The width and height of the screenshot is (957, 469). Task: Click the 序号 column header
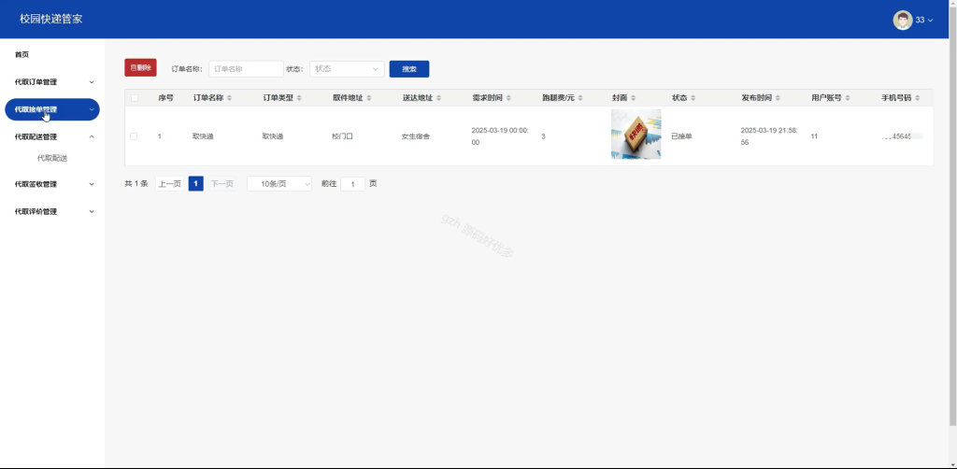click(x=166, y=98)
